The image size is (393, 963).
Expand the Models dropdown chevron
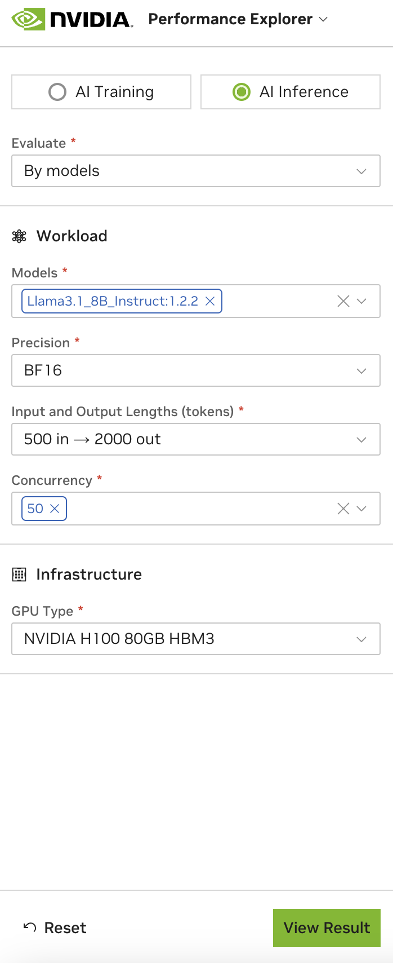coord(362,301)
